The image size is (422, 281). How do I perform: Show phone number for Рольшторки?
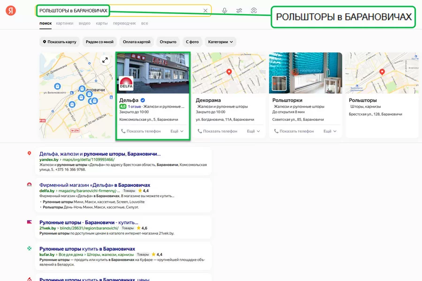294,131
